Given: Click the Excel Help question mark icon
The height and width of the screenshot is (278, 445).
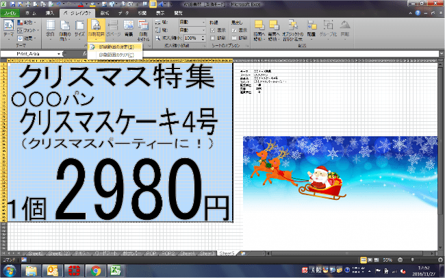Looking at the screenshot, I should point(418,13).
